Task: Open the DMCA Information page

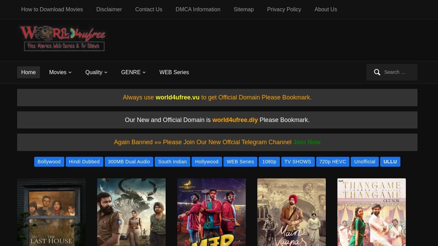Action: point(198,9)
